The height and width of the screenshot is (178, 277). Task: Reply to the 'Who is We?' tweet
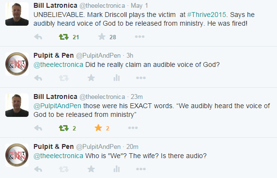38,169
